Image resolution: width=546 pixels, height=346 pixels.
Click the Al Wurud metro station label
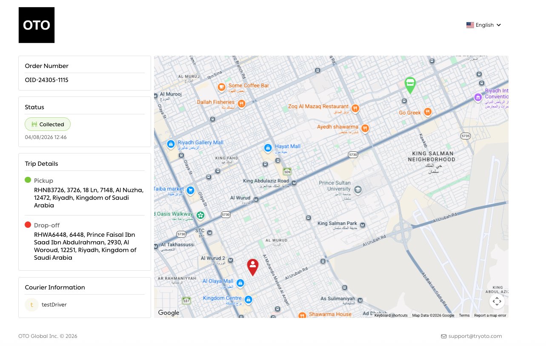coord(240,198)
